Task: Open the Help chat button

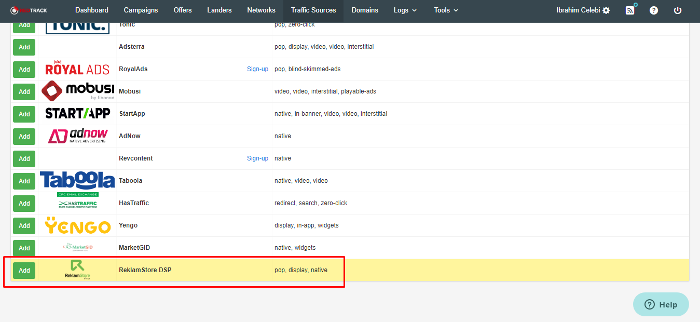Action: [x=661, y=304]
